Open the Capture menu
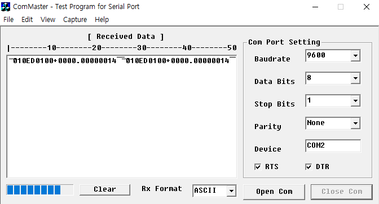This screenshot has width=379, height=204. pyautogui.click(x=75, y=20)
